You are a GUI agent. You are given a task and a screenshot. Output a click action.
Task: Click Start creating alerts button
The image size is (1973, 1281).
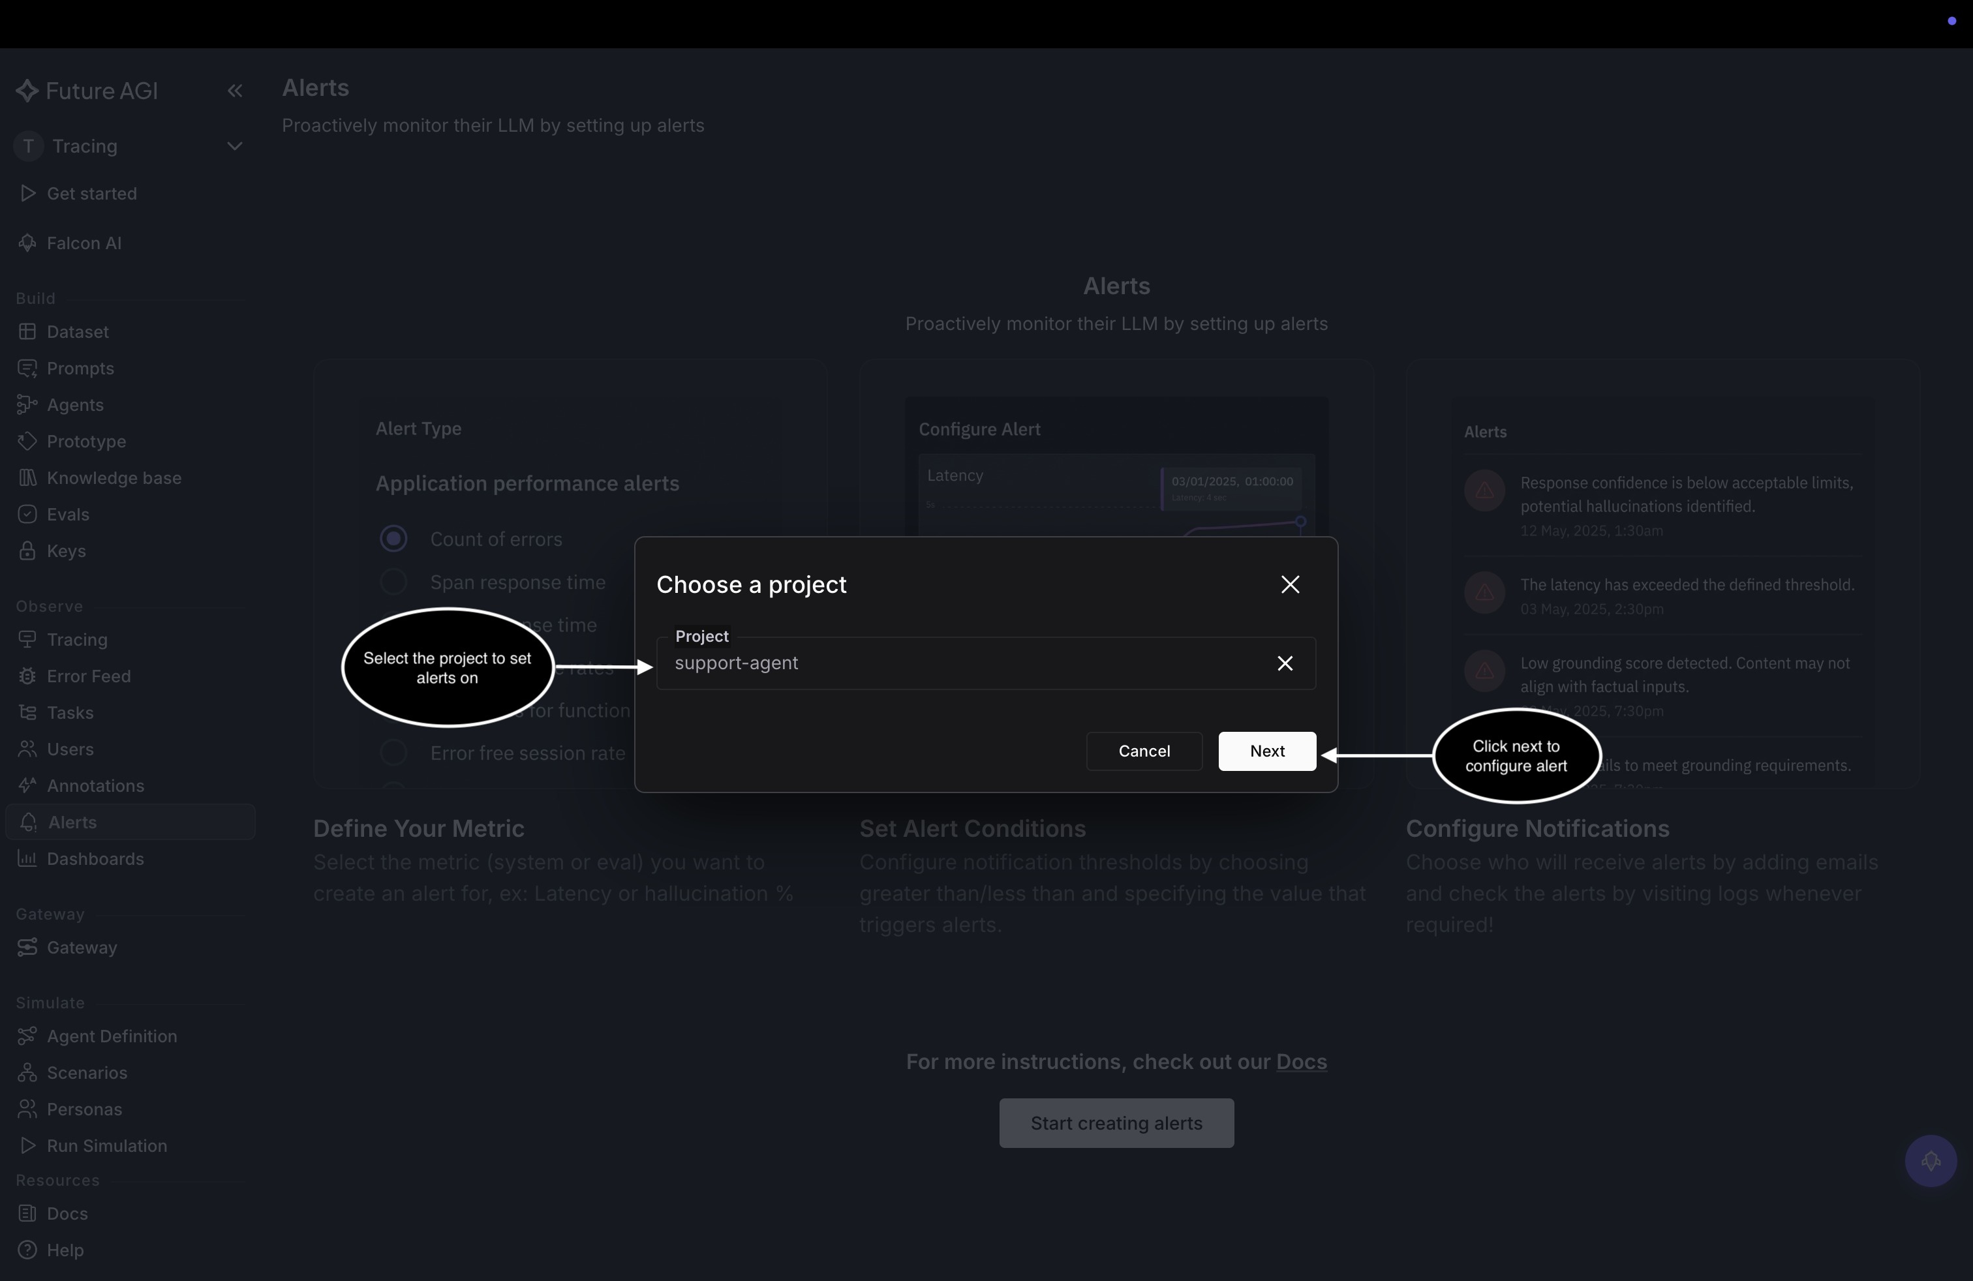pos(1116,1123)
